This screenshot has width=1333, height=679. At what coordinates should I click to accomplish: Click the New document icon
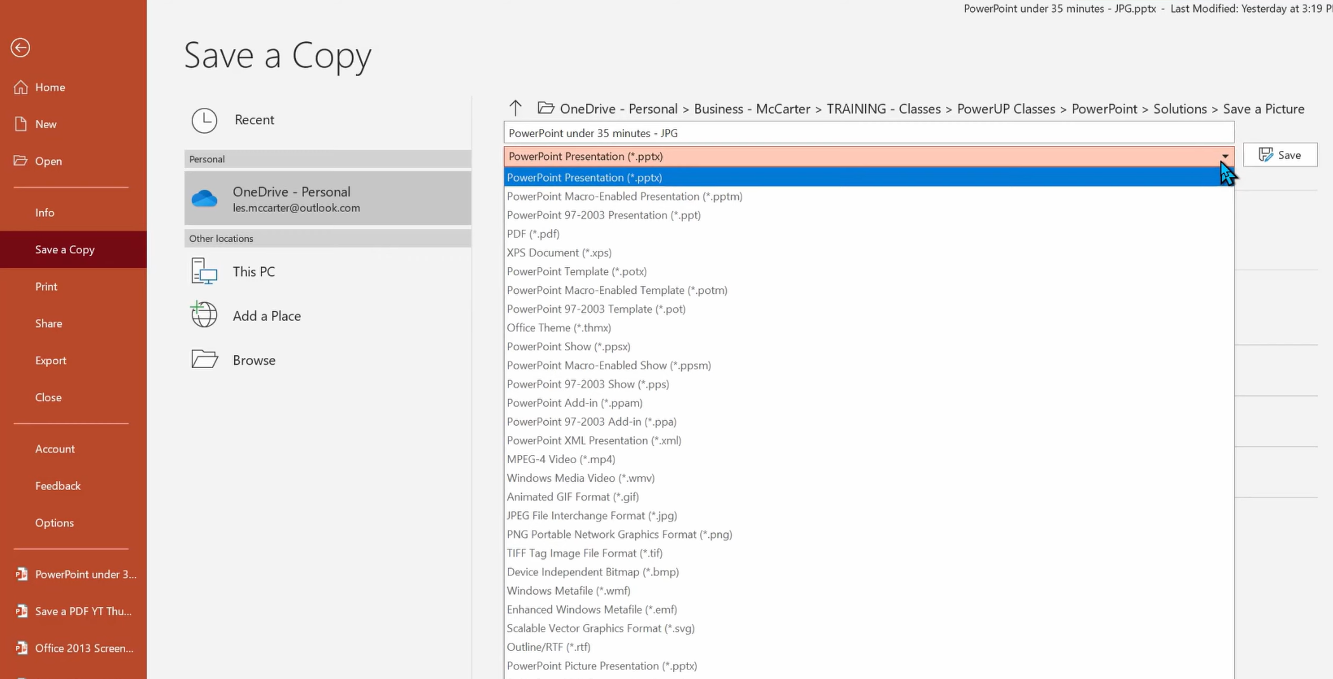coord(21,124)
